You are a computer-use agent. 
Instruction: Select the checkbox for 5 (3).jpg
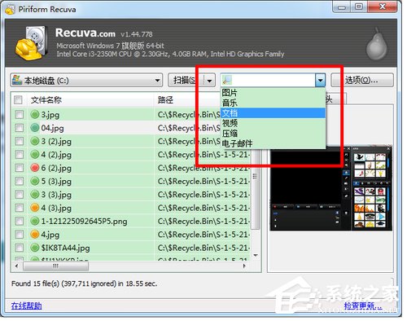pos(20,181)
